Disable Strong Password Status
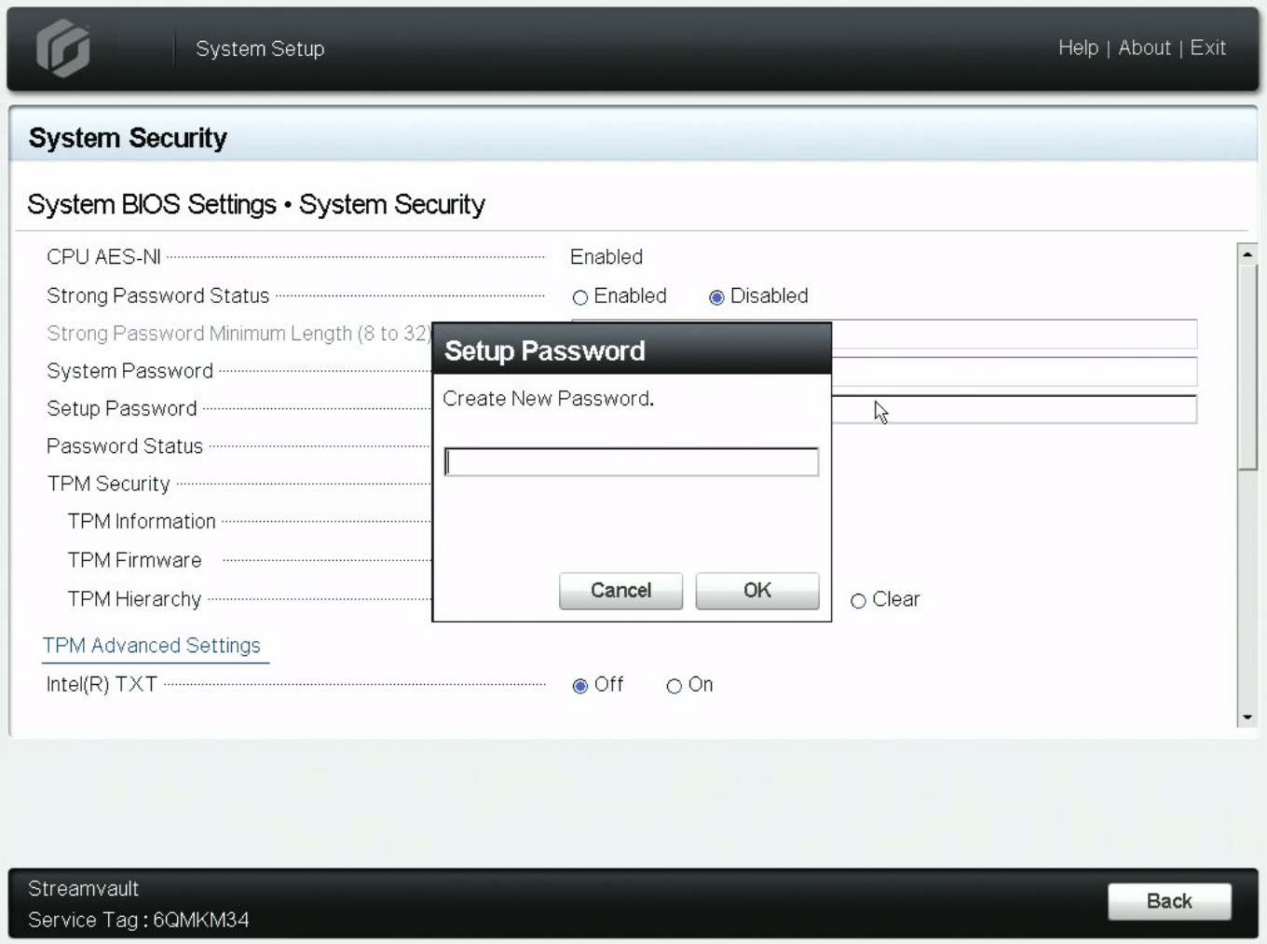The image size is (1267, 944). click(716, 296)
